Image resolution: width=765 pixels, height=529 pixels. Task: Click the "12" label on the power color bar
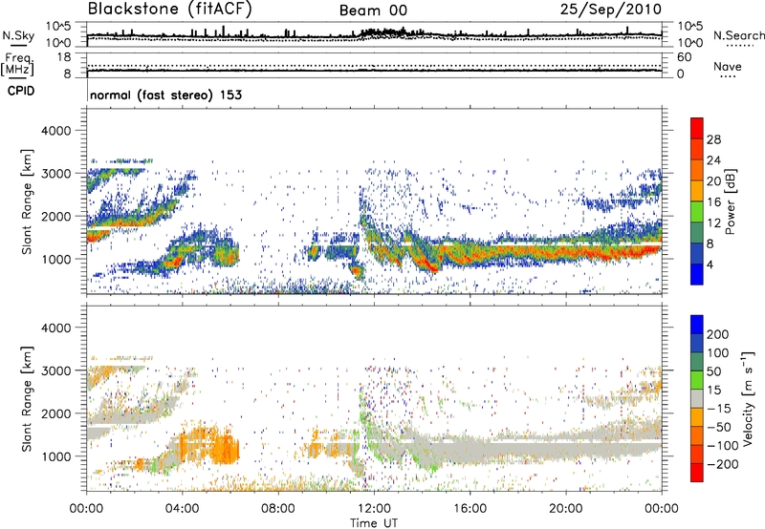713,223
